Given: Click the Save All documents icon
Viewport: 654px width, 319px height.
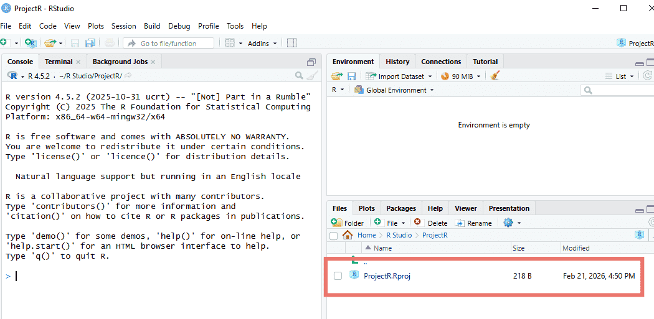Looking at the screenshot, I should click(x=90, y=43).
